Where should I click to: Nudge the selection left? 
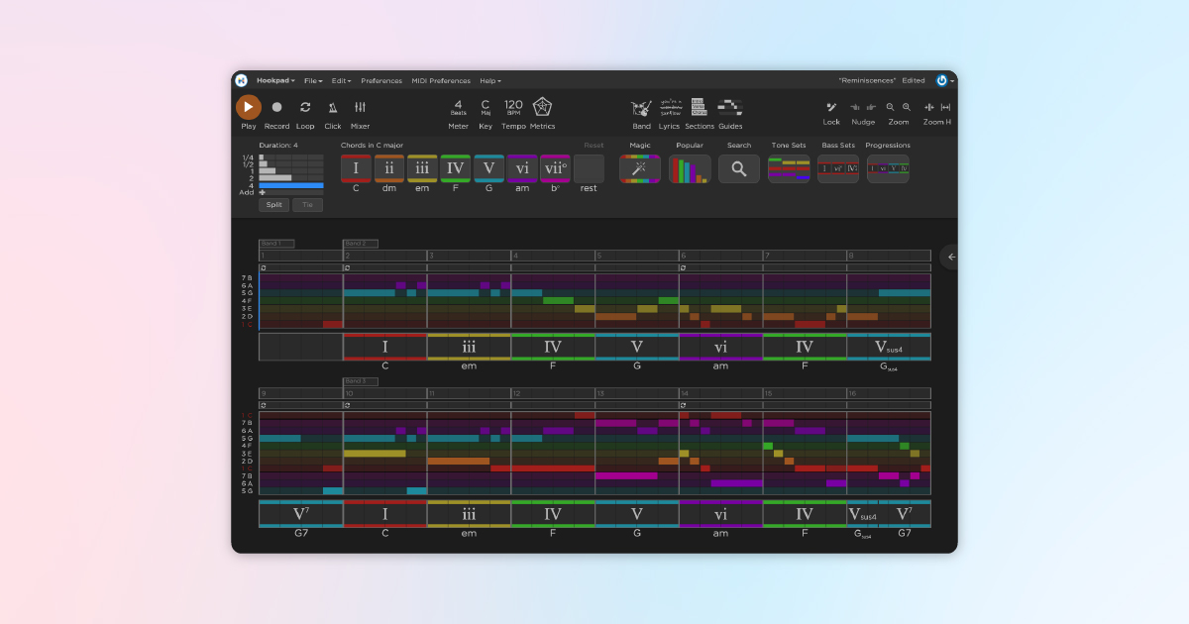[856, 107]
